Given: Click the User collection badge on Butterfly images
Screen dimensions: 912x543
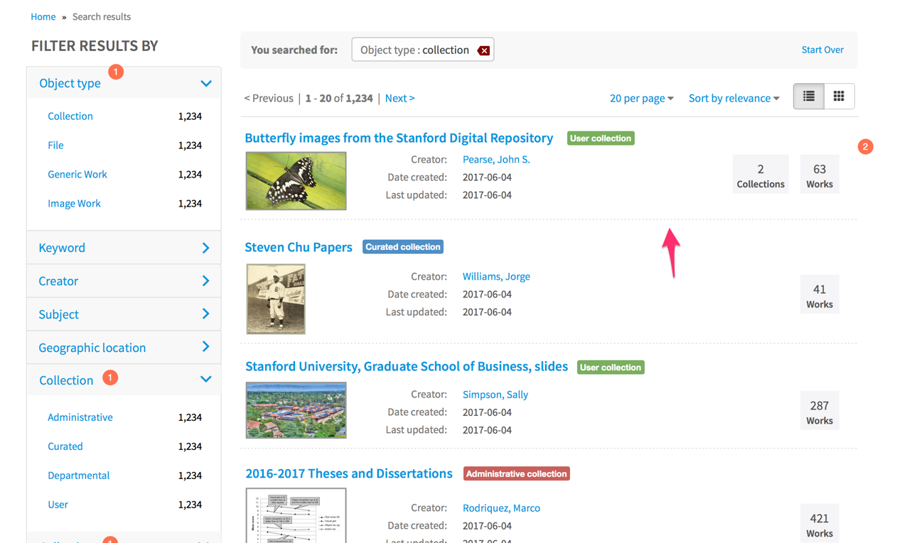Looking at the screenshot, I should (601, 138).
